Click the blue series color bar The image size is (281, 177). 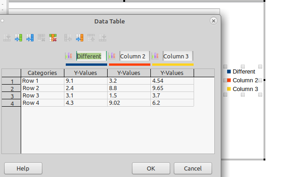[86, 64]
